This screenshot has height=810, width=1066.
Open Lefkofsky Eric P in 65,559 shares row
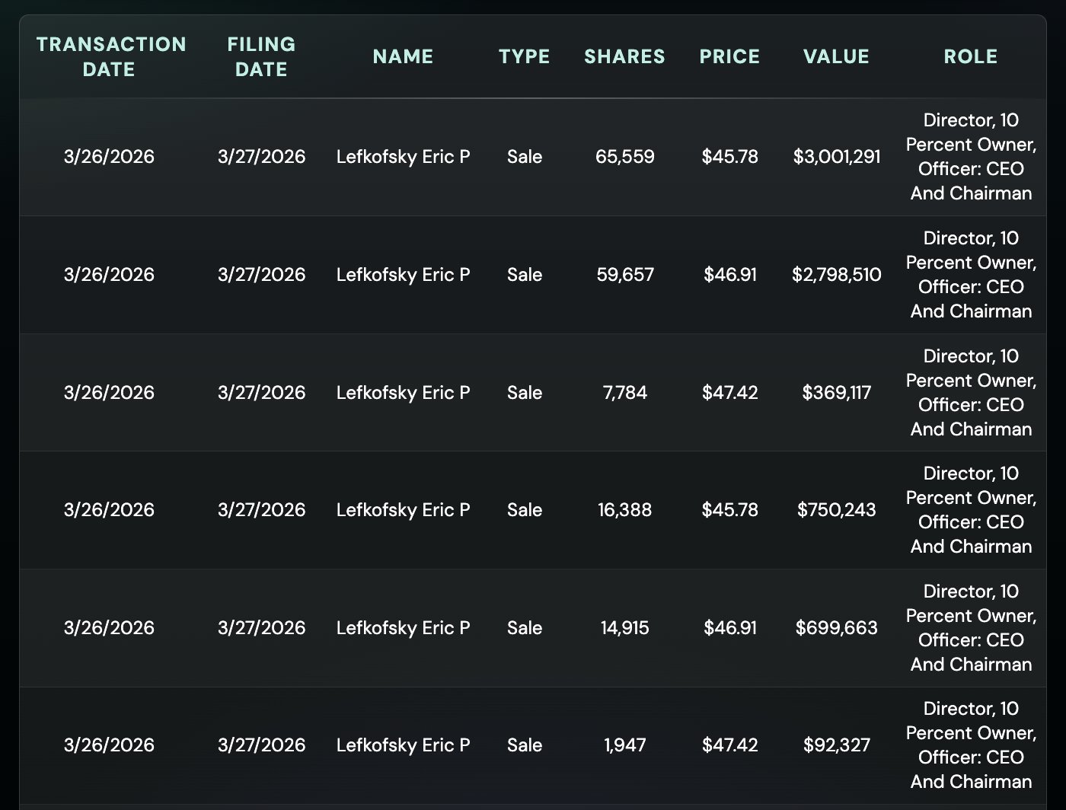(403, 157)
